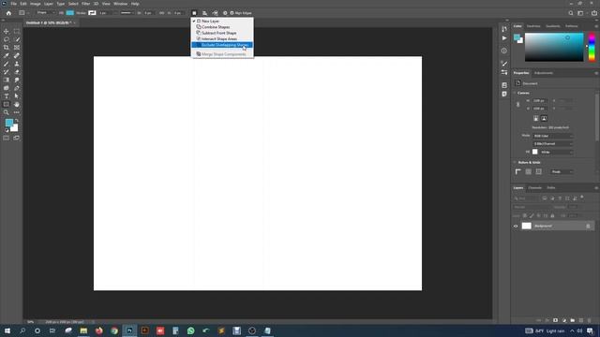Open the Mode RGB Color dropdown
The height and width of the screenshot is (337, 600).
(553, 136)
